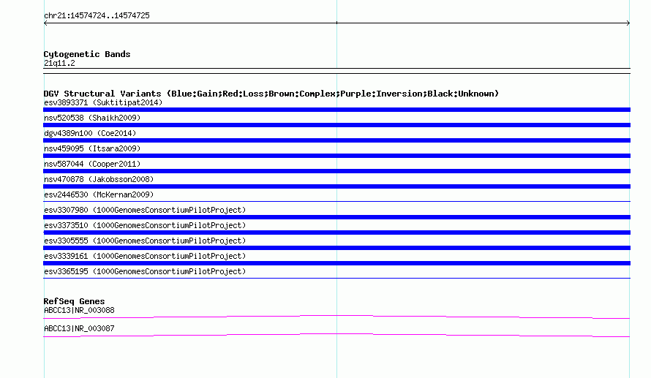
Task: Click the right arrowhead of the coordinate ruler
Action: tap(628, 23)
